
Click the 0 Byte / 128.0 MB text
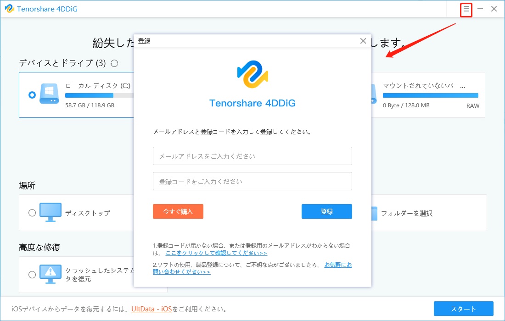click(x=406, y=105)
